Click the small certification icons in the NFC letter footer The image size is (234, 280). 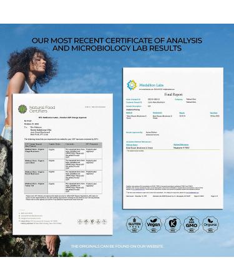tap(92, 222)
